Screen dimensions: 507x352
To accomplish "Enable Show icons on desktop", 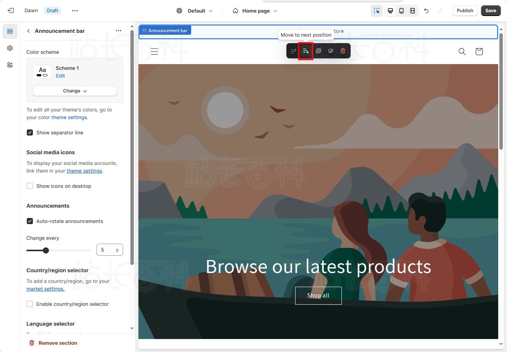I will tap(30, 186).
